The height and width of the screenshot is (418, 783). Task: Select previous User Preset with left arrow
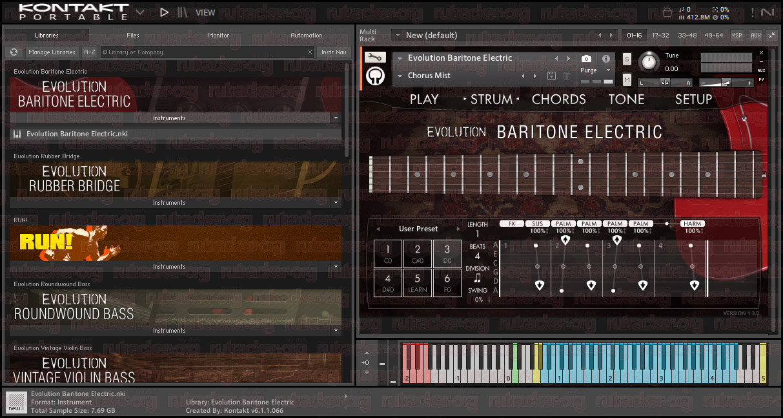(x=378, y=229)
